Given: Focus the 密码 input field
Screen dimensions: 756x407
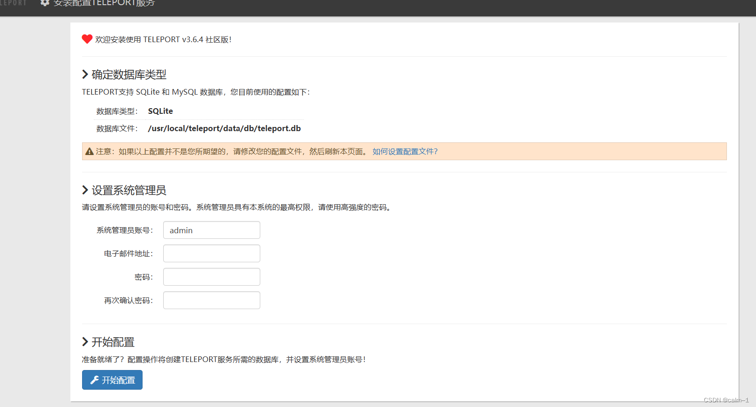Looking at the screenshot, I should point(212,277).
